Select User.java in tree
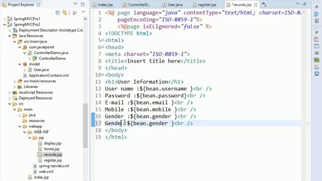 coord(41,70)
